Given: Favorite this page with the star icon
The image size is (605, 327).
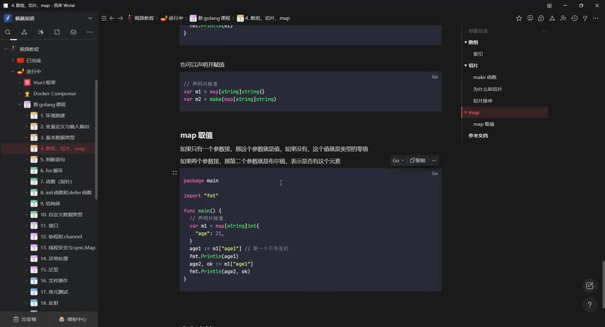Looking at the screenshot, I should click(x=519, y=18).
